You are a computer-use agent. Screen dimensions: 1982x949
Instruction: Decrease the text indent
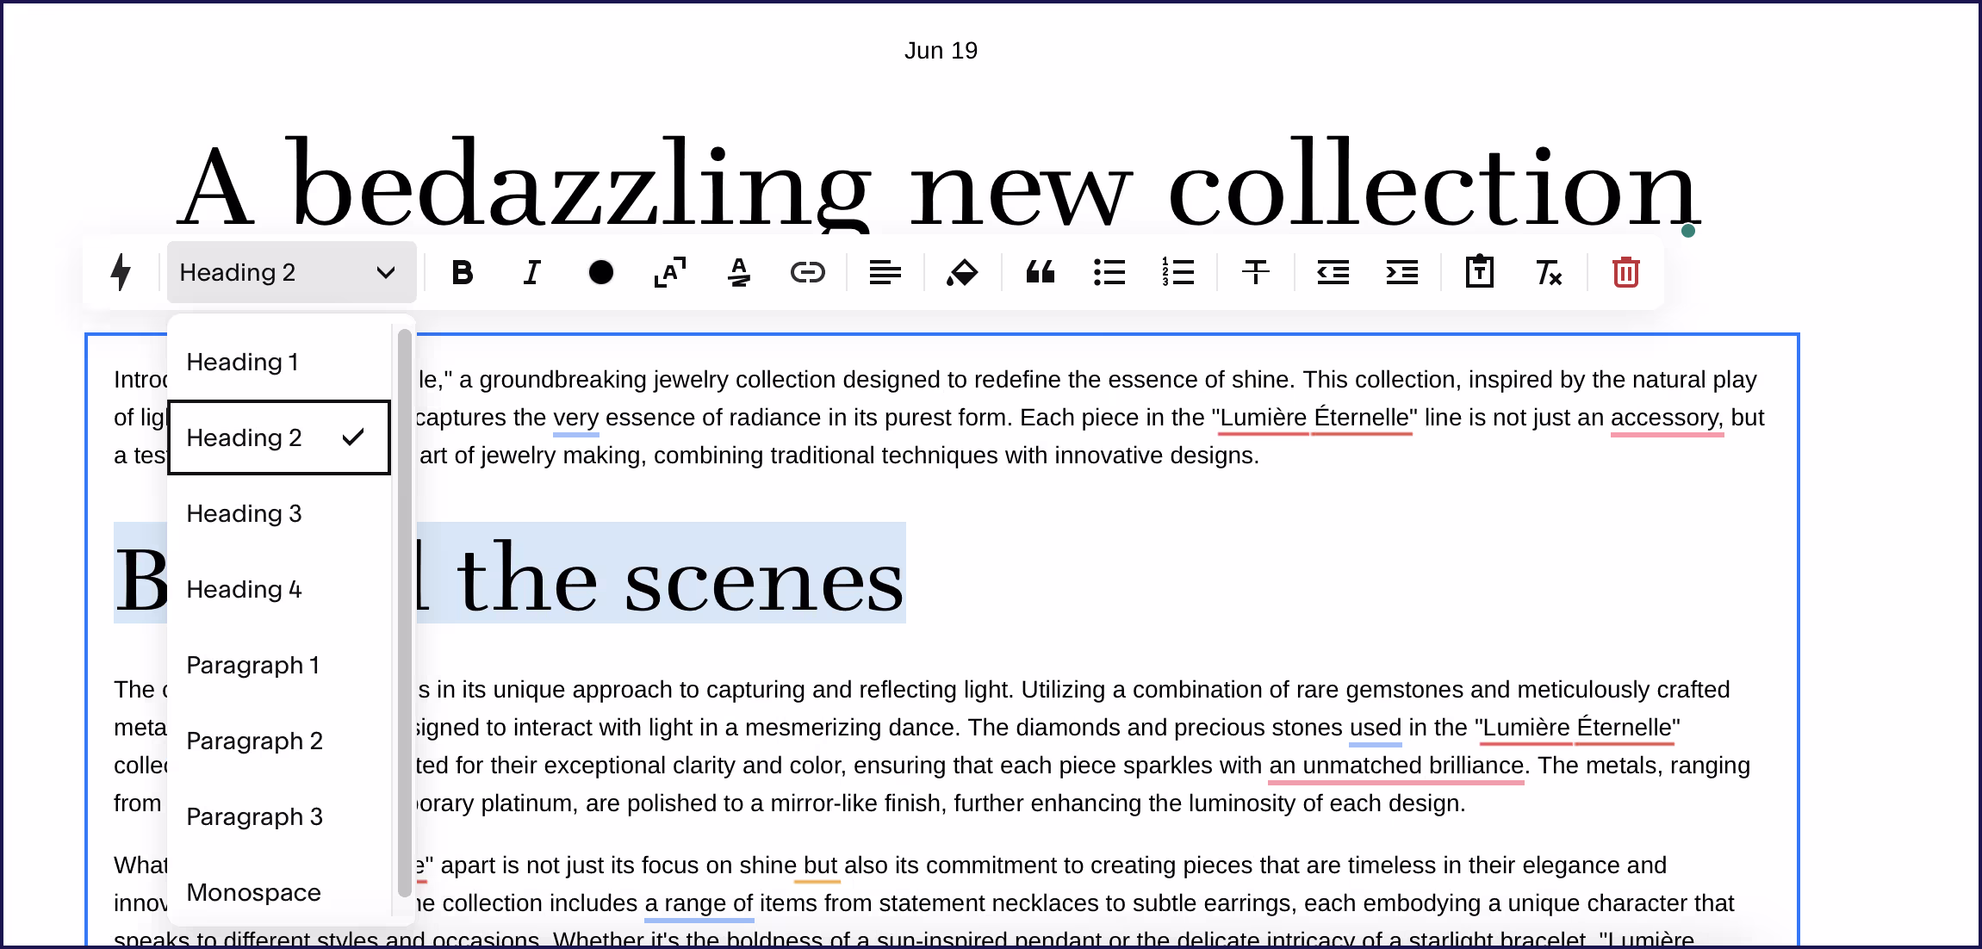(x=1333, y=273)
